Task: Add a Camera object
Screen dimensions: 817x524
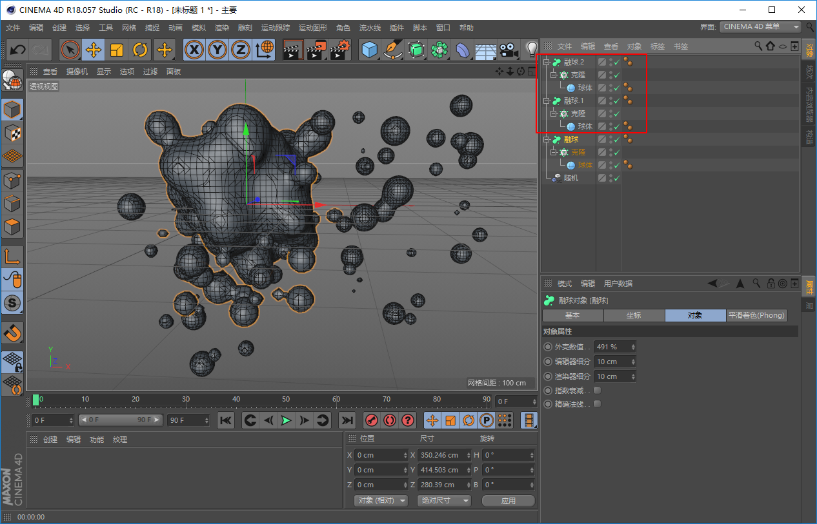Action: click(509, 50)
